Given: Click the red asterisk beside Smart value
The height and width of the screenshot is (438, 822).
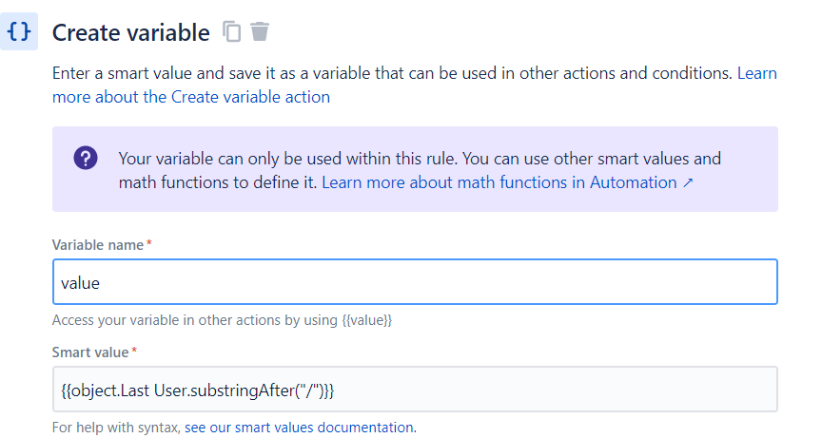Looking at the screenshot, I should pos(134,352).
